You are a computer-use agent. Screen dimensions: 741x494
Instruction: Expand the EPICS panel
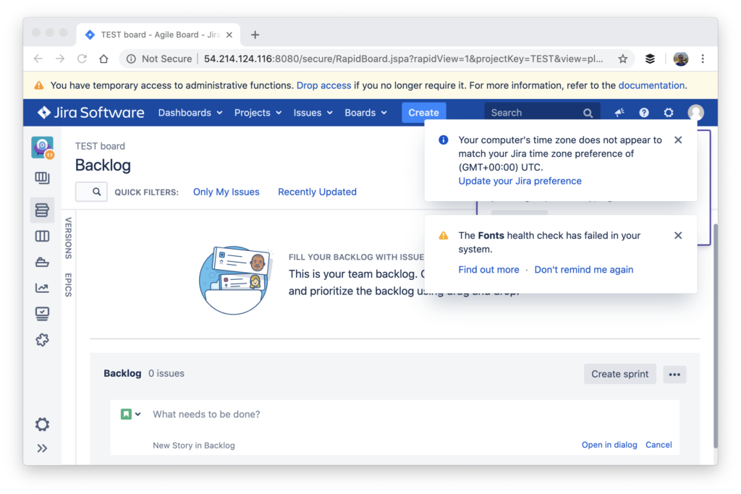click(x=69, y=285)
